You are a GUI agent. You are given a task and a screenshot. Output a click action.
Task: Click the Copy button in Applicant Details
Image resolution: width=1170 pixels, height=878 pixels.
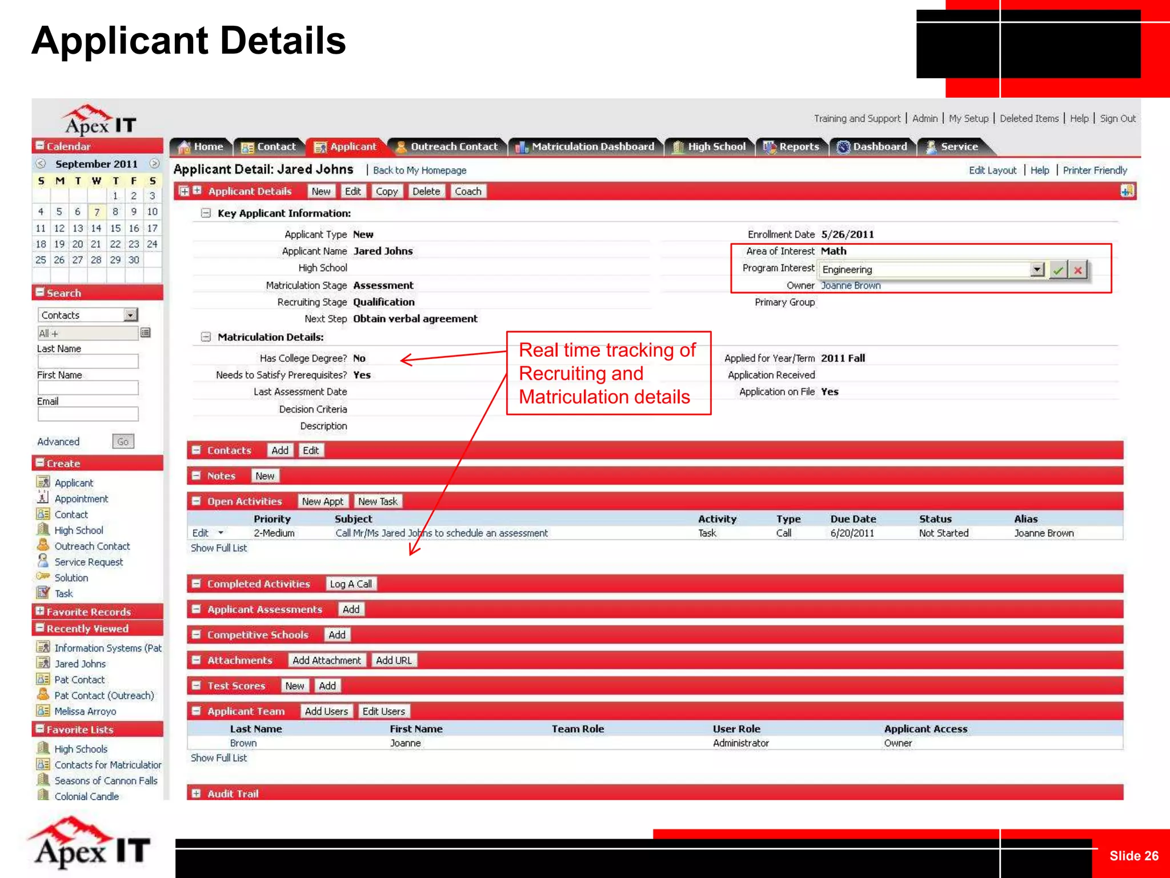pyautogui.click(x=387, y=191)
